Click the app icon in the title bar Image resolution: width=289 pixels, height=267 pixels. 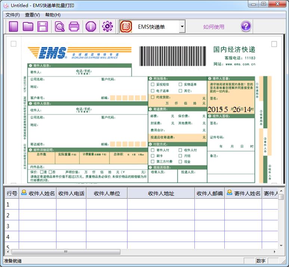[x=6, y=6]
